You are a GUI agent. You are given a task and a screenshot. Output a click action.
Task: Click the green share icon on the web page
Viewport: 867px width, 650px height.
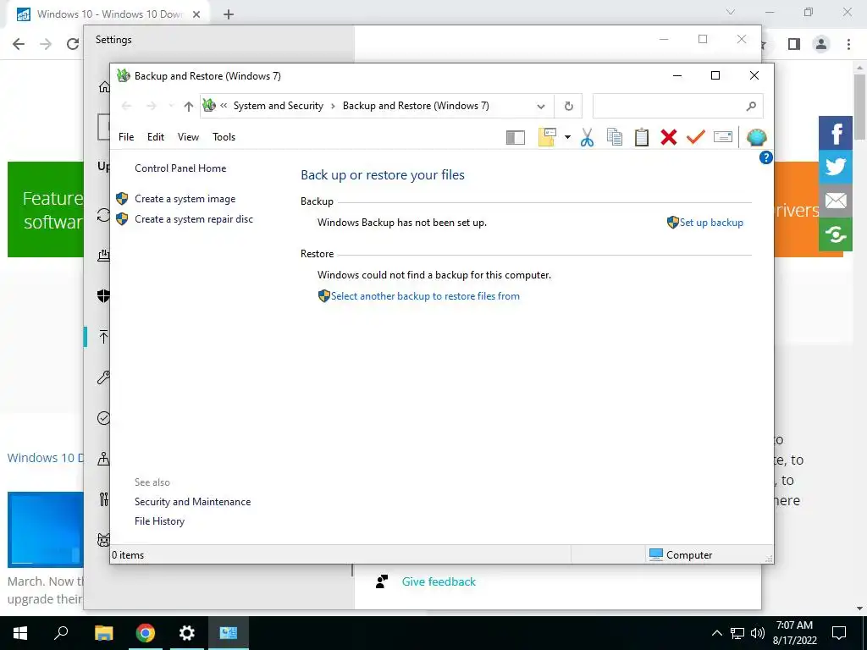(x=836, y=234)
